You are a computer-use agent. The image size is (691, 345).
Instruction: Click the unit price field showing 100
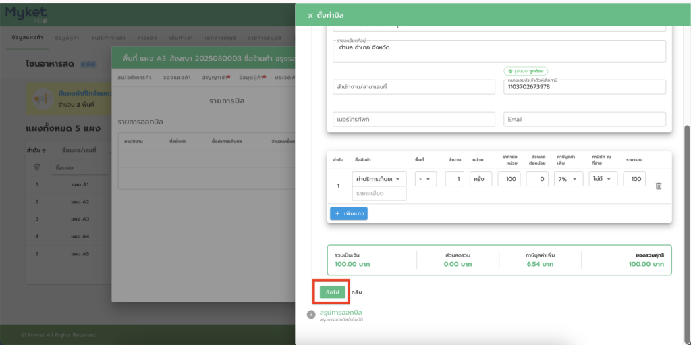pyautogui.click(x=509, y=179)
